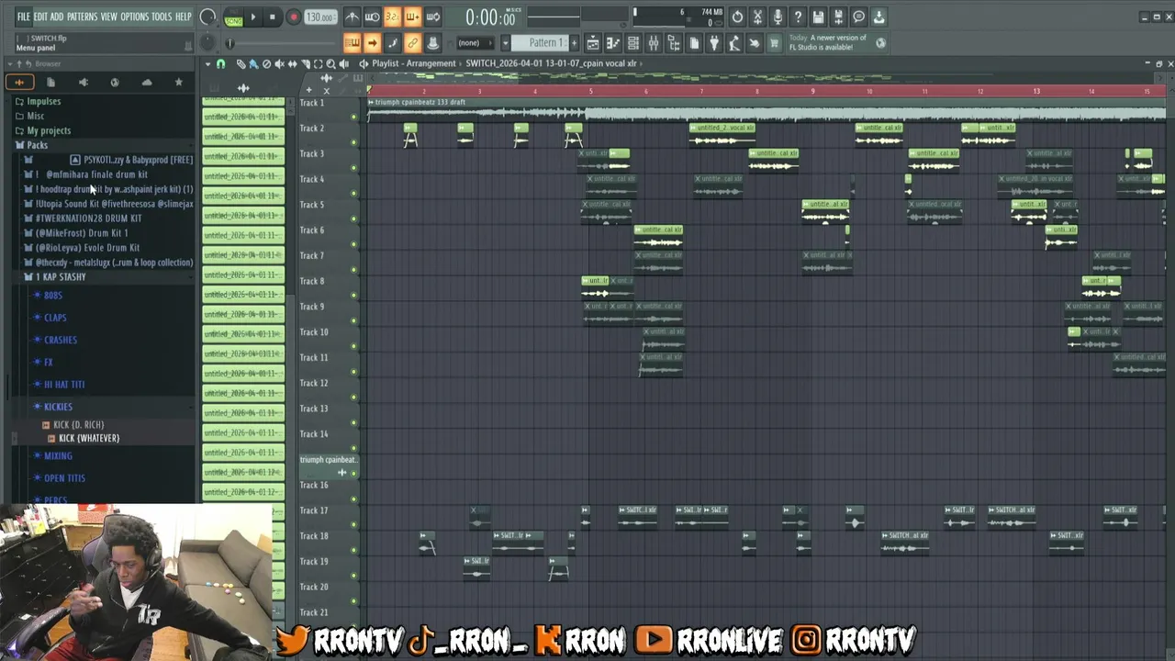
Task: Open the Playlist view icon
Action: pos(593,43)
